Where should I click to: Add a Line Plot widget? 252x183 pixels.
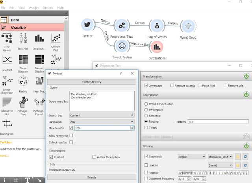7,63
